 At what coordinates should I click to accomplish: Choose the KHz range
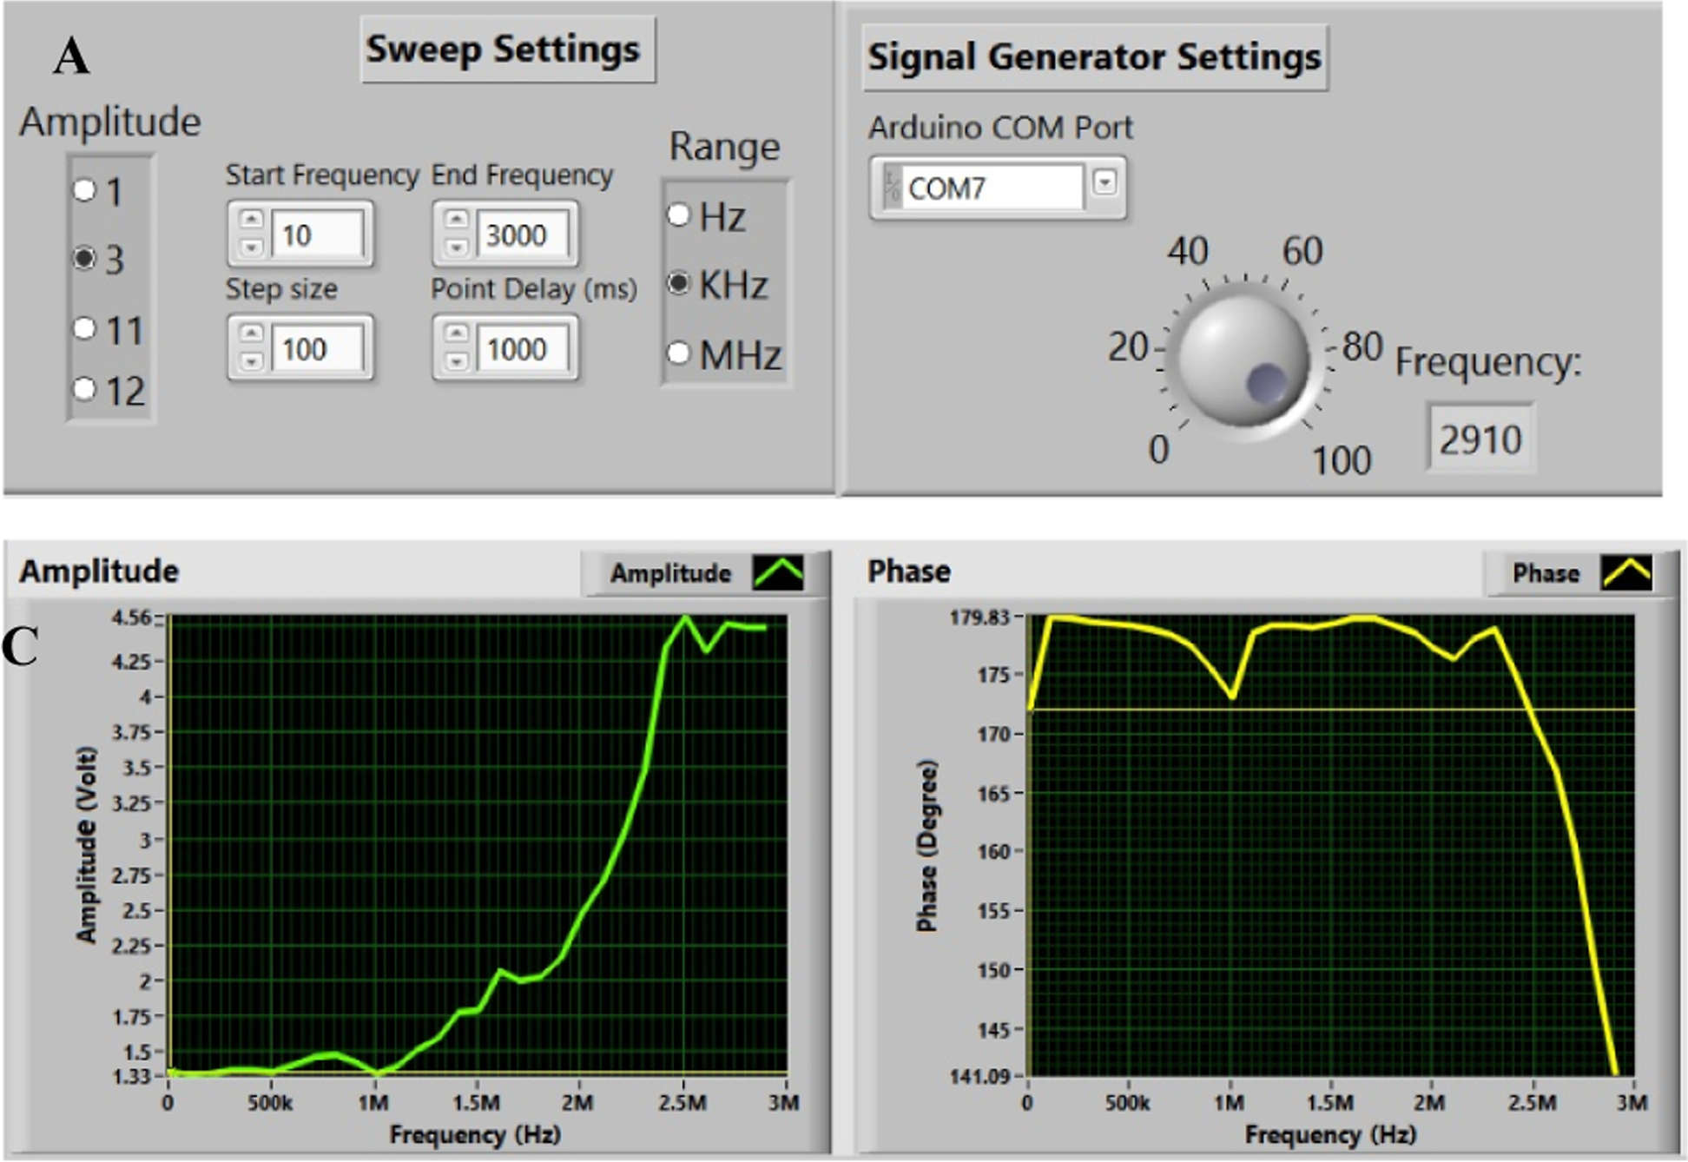(x=679, y=283)
